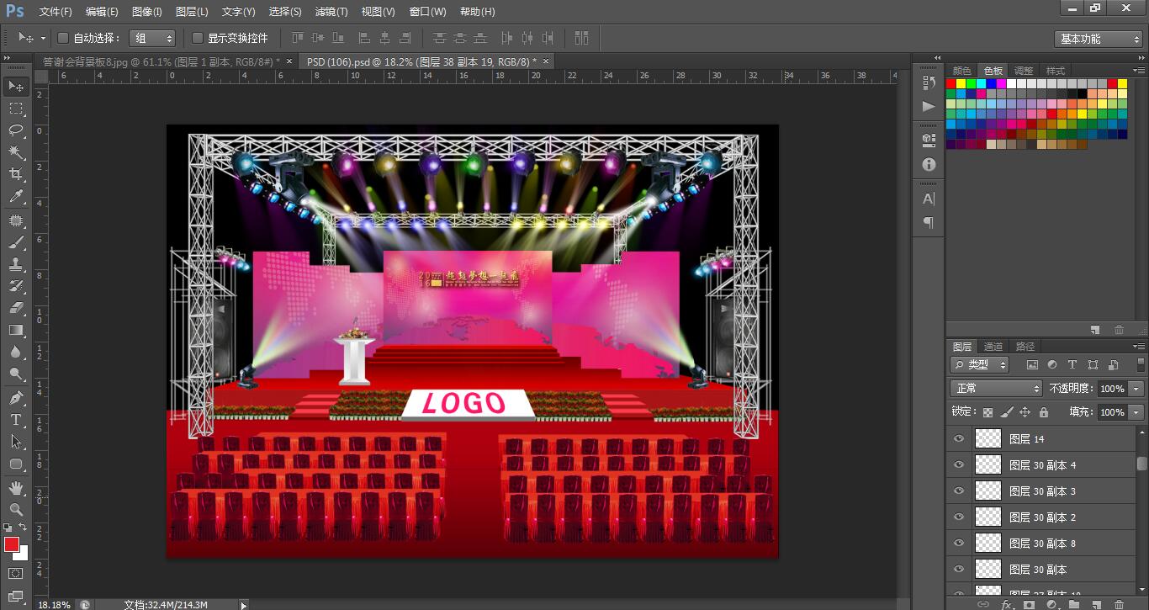Open the 正常 blend mode dropdown
The width and height of the screenshot is (1149, 610).
point(996,389)
